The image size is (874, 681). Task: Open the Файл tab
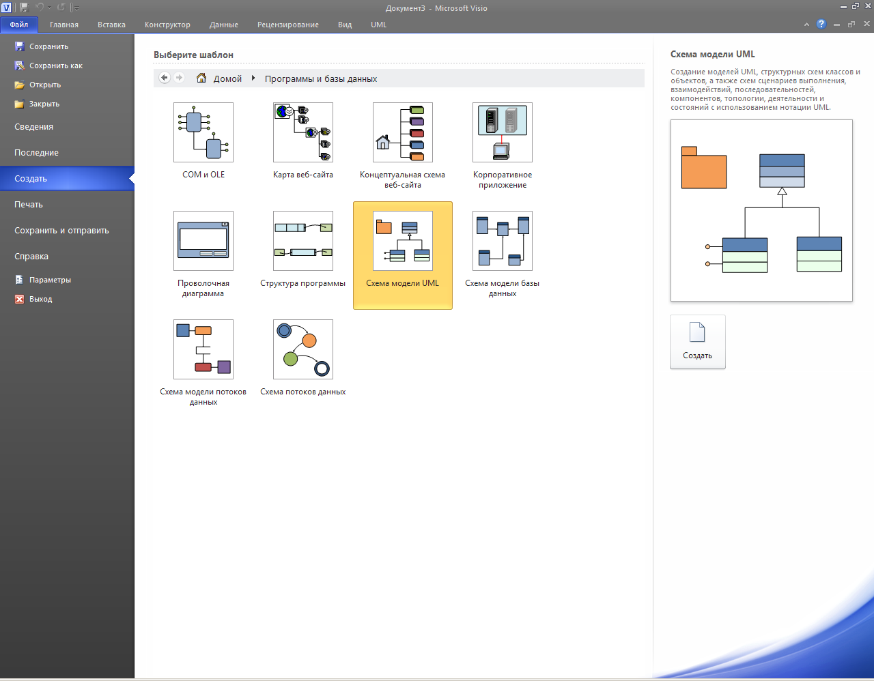(19, 25)
